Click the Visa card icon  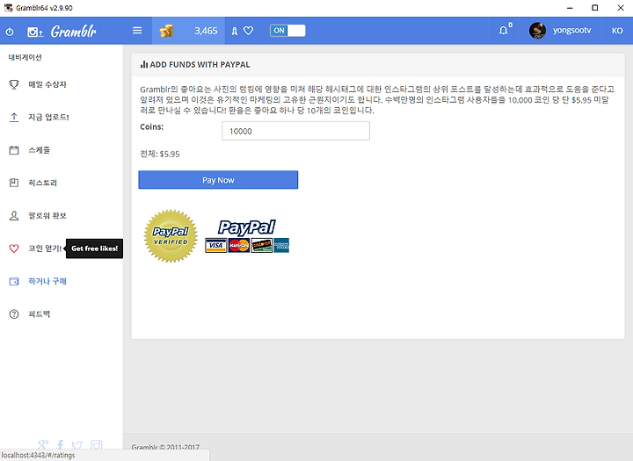[216, 245]
